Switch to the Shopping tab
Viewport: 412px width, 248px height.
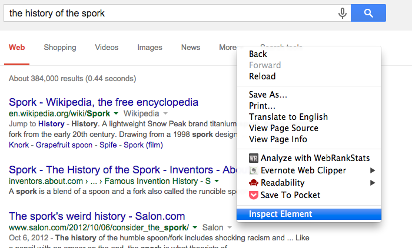pyautogui.click(x=60, y=48)
